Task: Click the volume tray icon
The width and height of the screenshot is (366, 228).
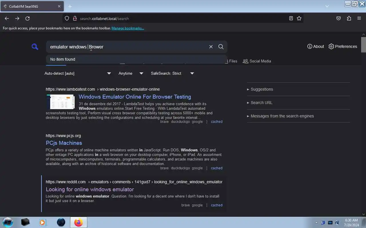Action: click(x=337, y=223)
